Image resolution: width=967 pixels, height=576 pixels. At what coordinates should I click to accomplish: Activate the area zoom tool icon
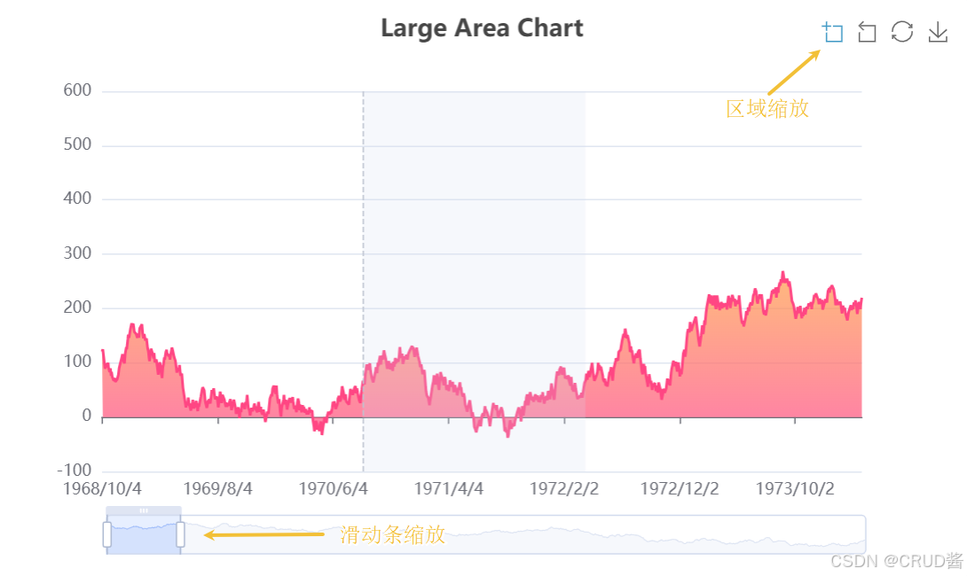pos(832,32)
